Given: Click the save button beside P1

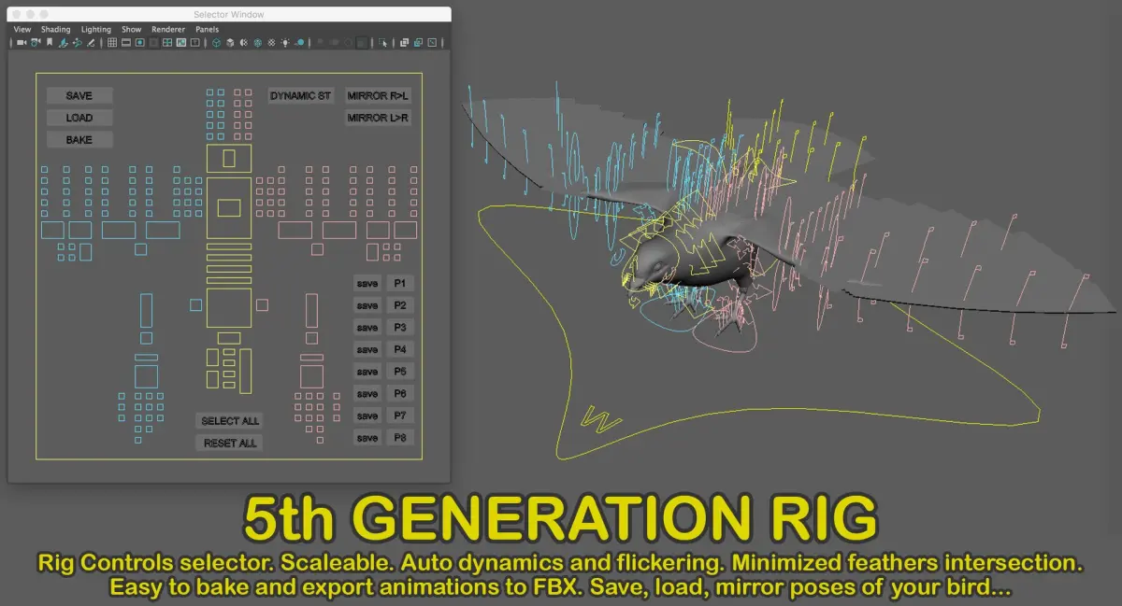Looking at the screenshot, I should [367, 283].
